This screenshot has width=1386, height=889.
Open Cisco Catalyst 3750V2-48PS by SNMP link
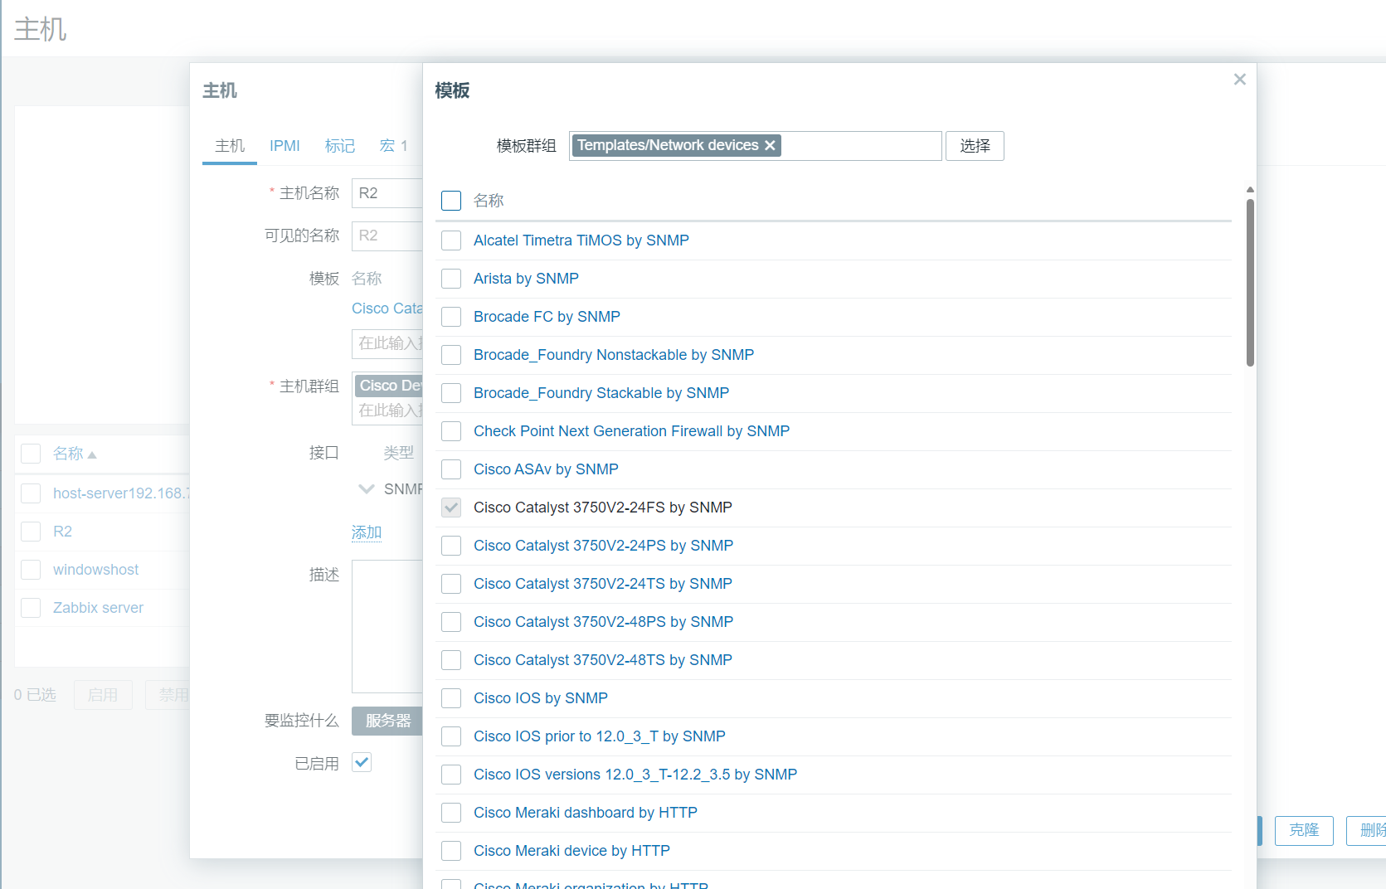603,622
